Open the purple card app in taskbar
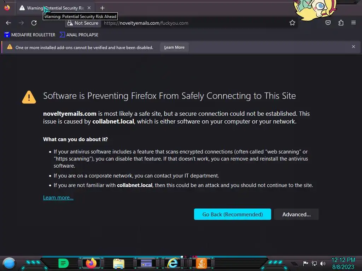Viewport: 362px width, 271px height. pos(146,263)
